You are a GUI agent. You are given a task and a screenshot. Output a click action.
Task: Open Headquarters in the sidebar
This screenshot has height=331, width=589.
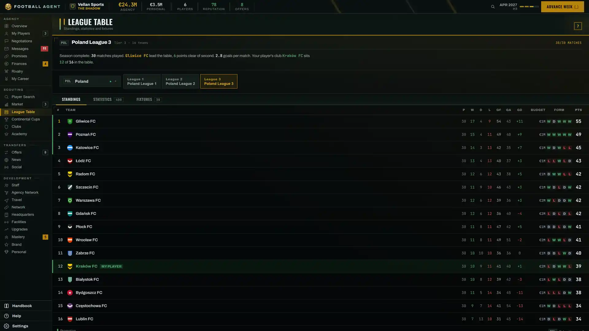pyautogui.click(x=26, y=215)
